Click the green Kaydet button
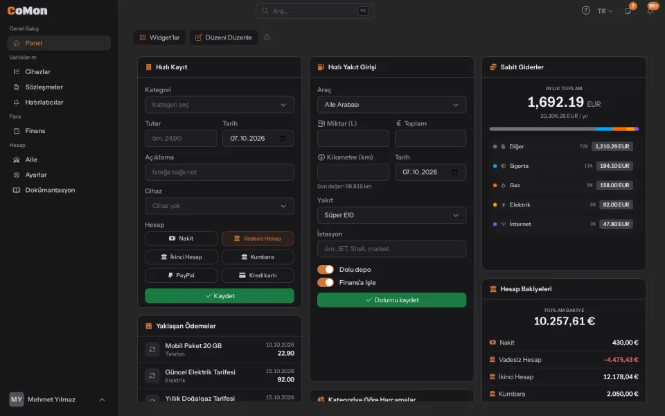 [220, 296]
